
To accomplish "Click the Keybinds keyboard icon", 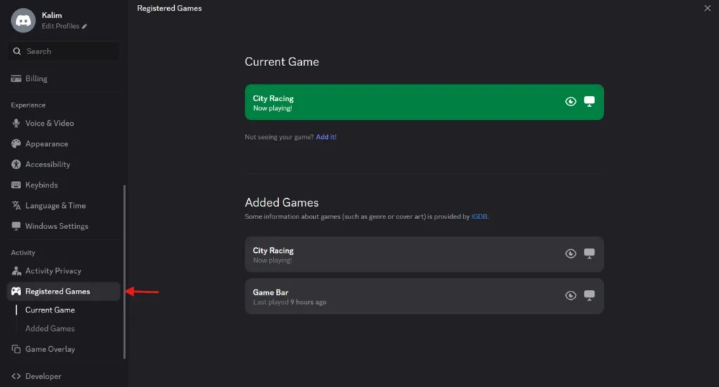I will click(16, 185).
